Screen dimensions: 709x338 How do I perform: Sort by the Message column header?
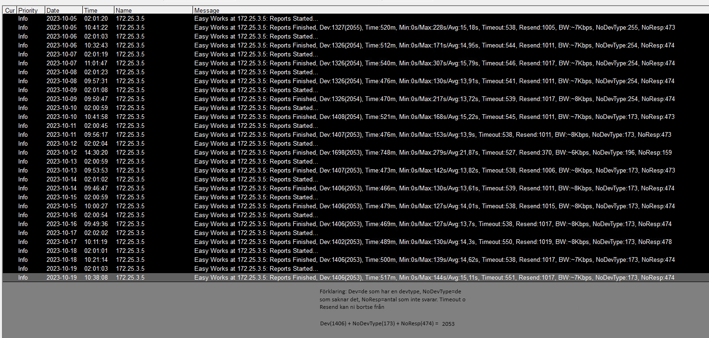tap(451, 10)
